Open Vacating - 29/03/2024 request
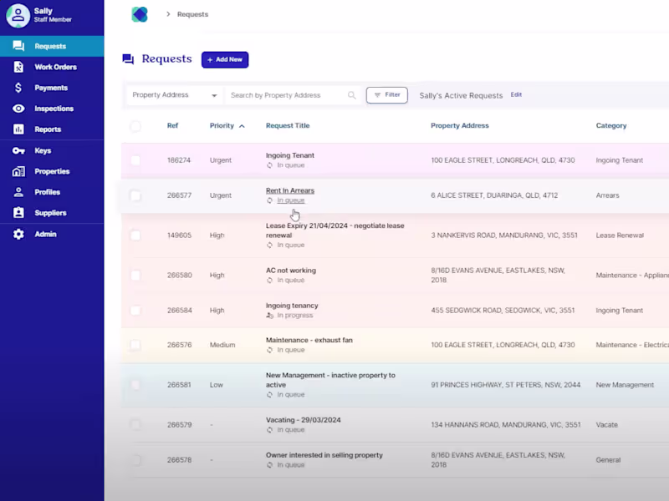The height and width of the screenshot is (501, 669). tap(303, 420)
